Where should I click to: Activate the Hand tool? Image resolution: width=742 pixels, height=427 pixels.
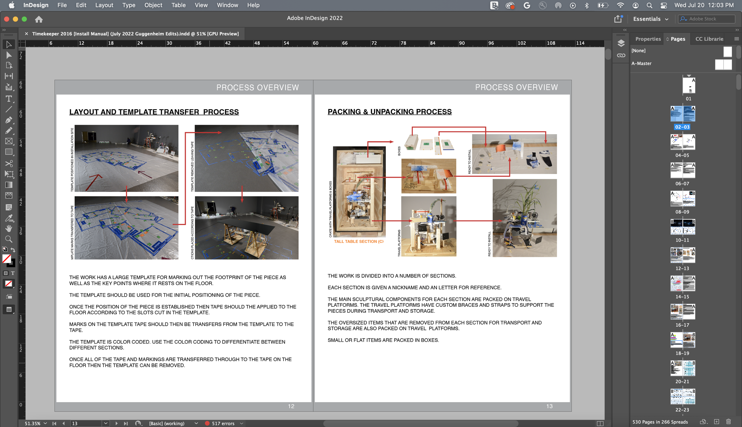pyautogui.click(x=9, y=228)
